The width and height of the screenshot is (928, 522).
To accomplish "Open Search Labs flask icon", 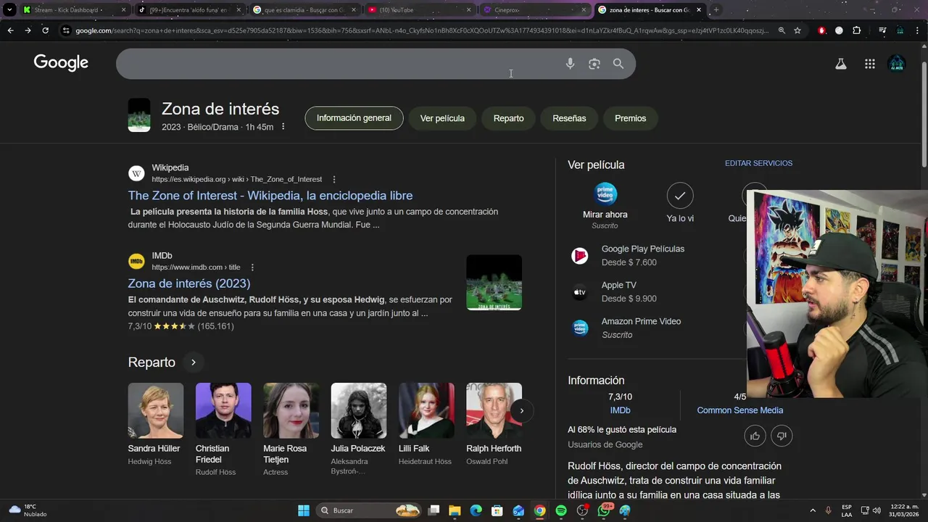I will [x=841, y=64].
